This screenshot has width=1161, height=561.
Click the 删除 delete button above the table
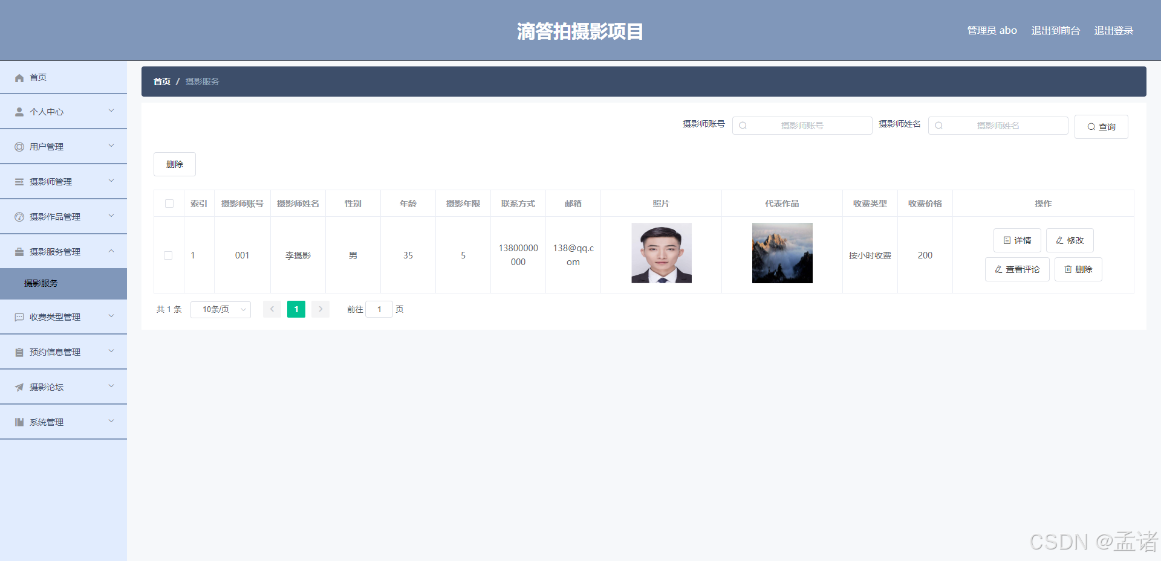[174, 164]
